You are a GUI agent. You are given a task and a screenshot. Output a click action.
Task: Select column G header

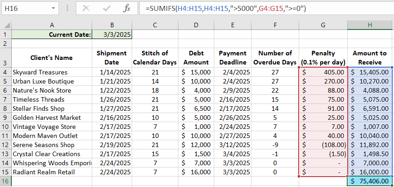click(323, 25)
